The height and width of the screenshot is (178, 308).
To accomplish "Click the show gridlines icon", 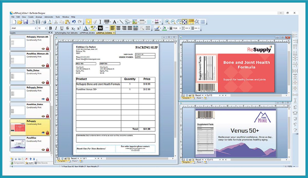I will [x=203, y=22].
